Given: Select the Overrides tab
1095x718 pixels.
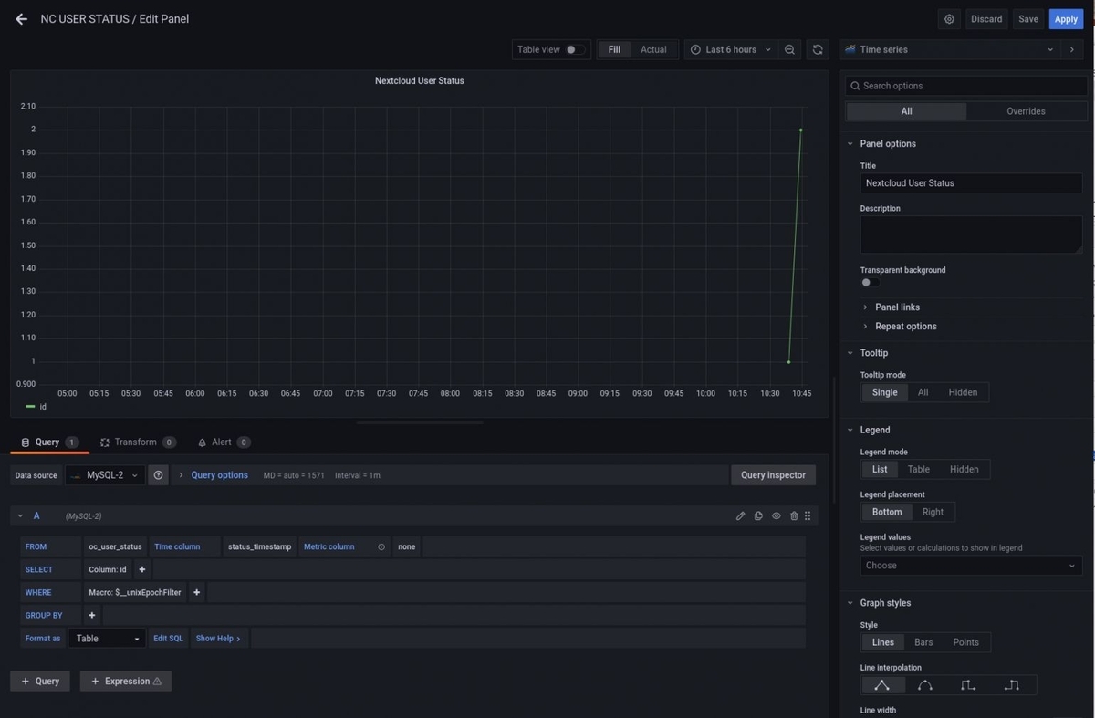Looking at the screenshot, I should (1026, 110).
